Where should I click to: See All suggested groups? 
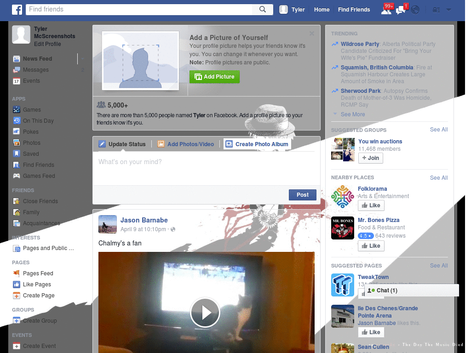pos(438,129)
